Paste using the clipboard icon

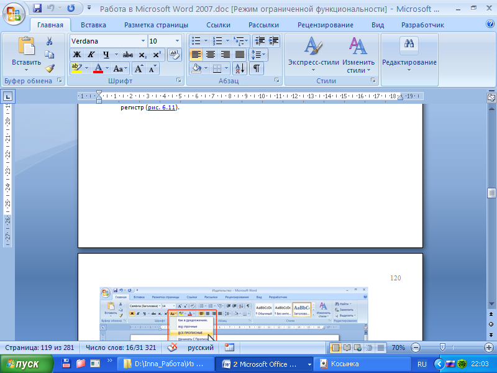pyautogui.click(x=26, y=46)
